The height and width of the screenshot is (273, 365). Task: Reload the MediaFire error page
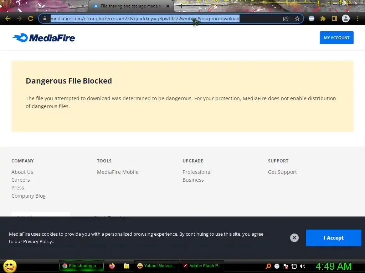(x=31, y=18)
